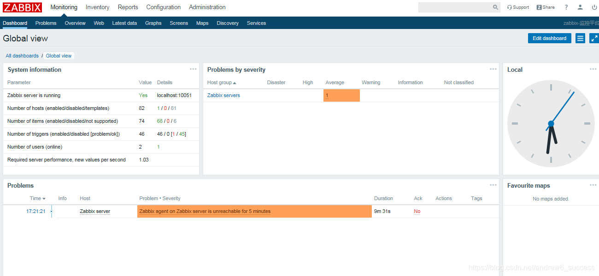Open problem time 17:21:21 link
The width and height of the screenshot is (599, 276).
tap(36, 211)
